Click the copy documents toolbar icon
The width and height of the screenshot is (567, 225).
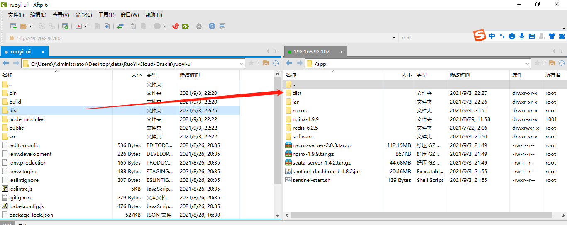[x=133, y=26]
